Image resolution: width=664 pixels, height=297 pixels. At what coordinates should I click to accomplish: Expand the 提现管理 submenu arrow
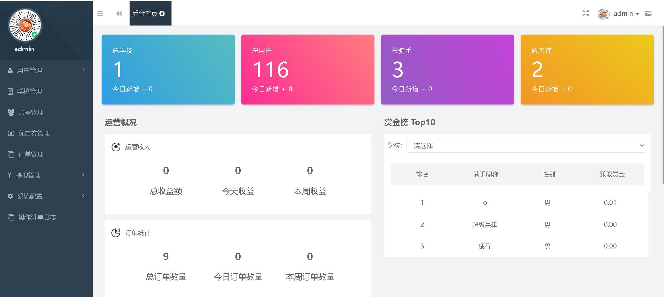click(83, 175)
